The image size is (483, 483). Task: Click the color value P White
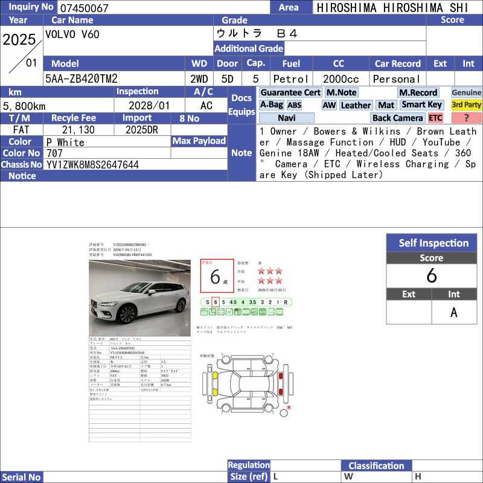65,142
